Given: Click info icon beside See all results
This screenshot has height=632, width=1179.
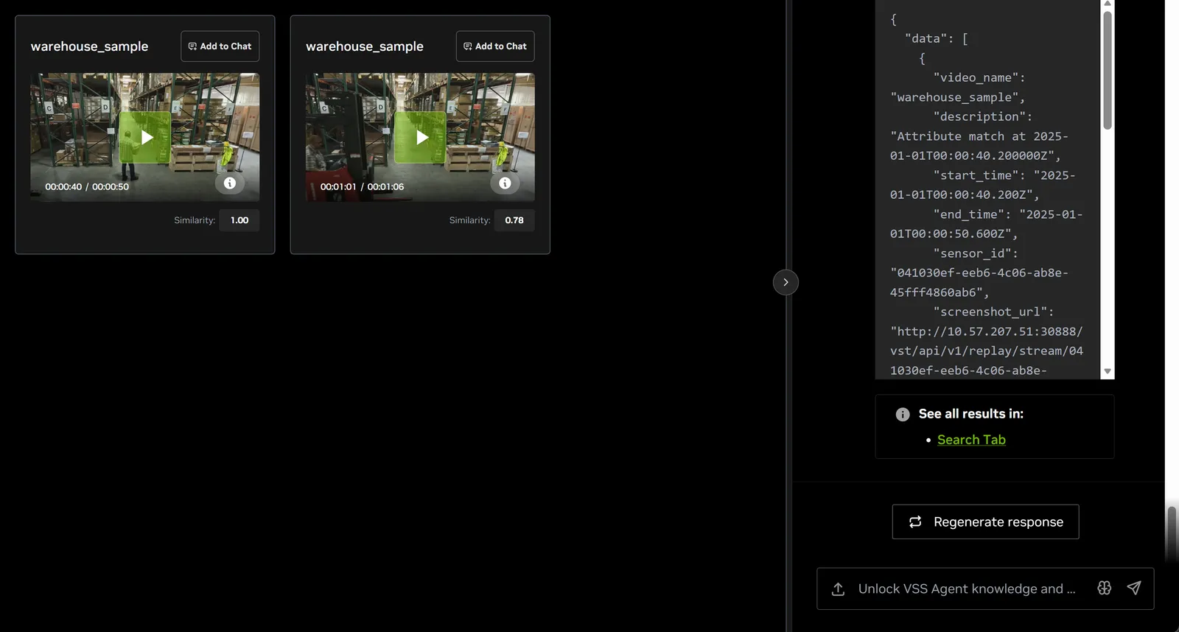Looking at the screenshot, I should pyautogui.click(x=903, y=415).
